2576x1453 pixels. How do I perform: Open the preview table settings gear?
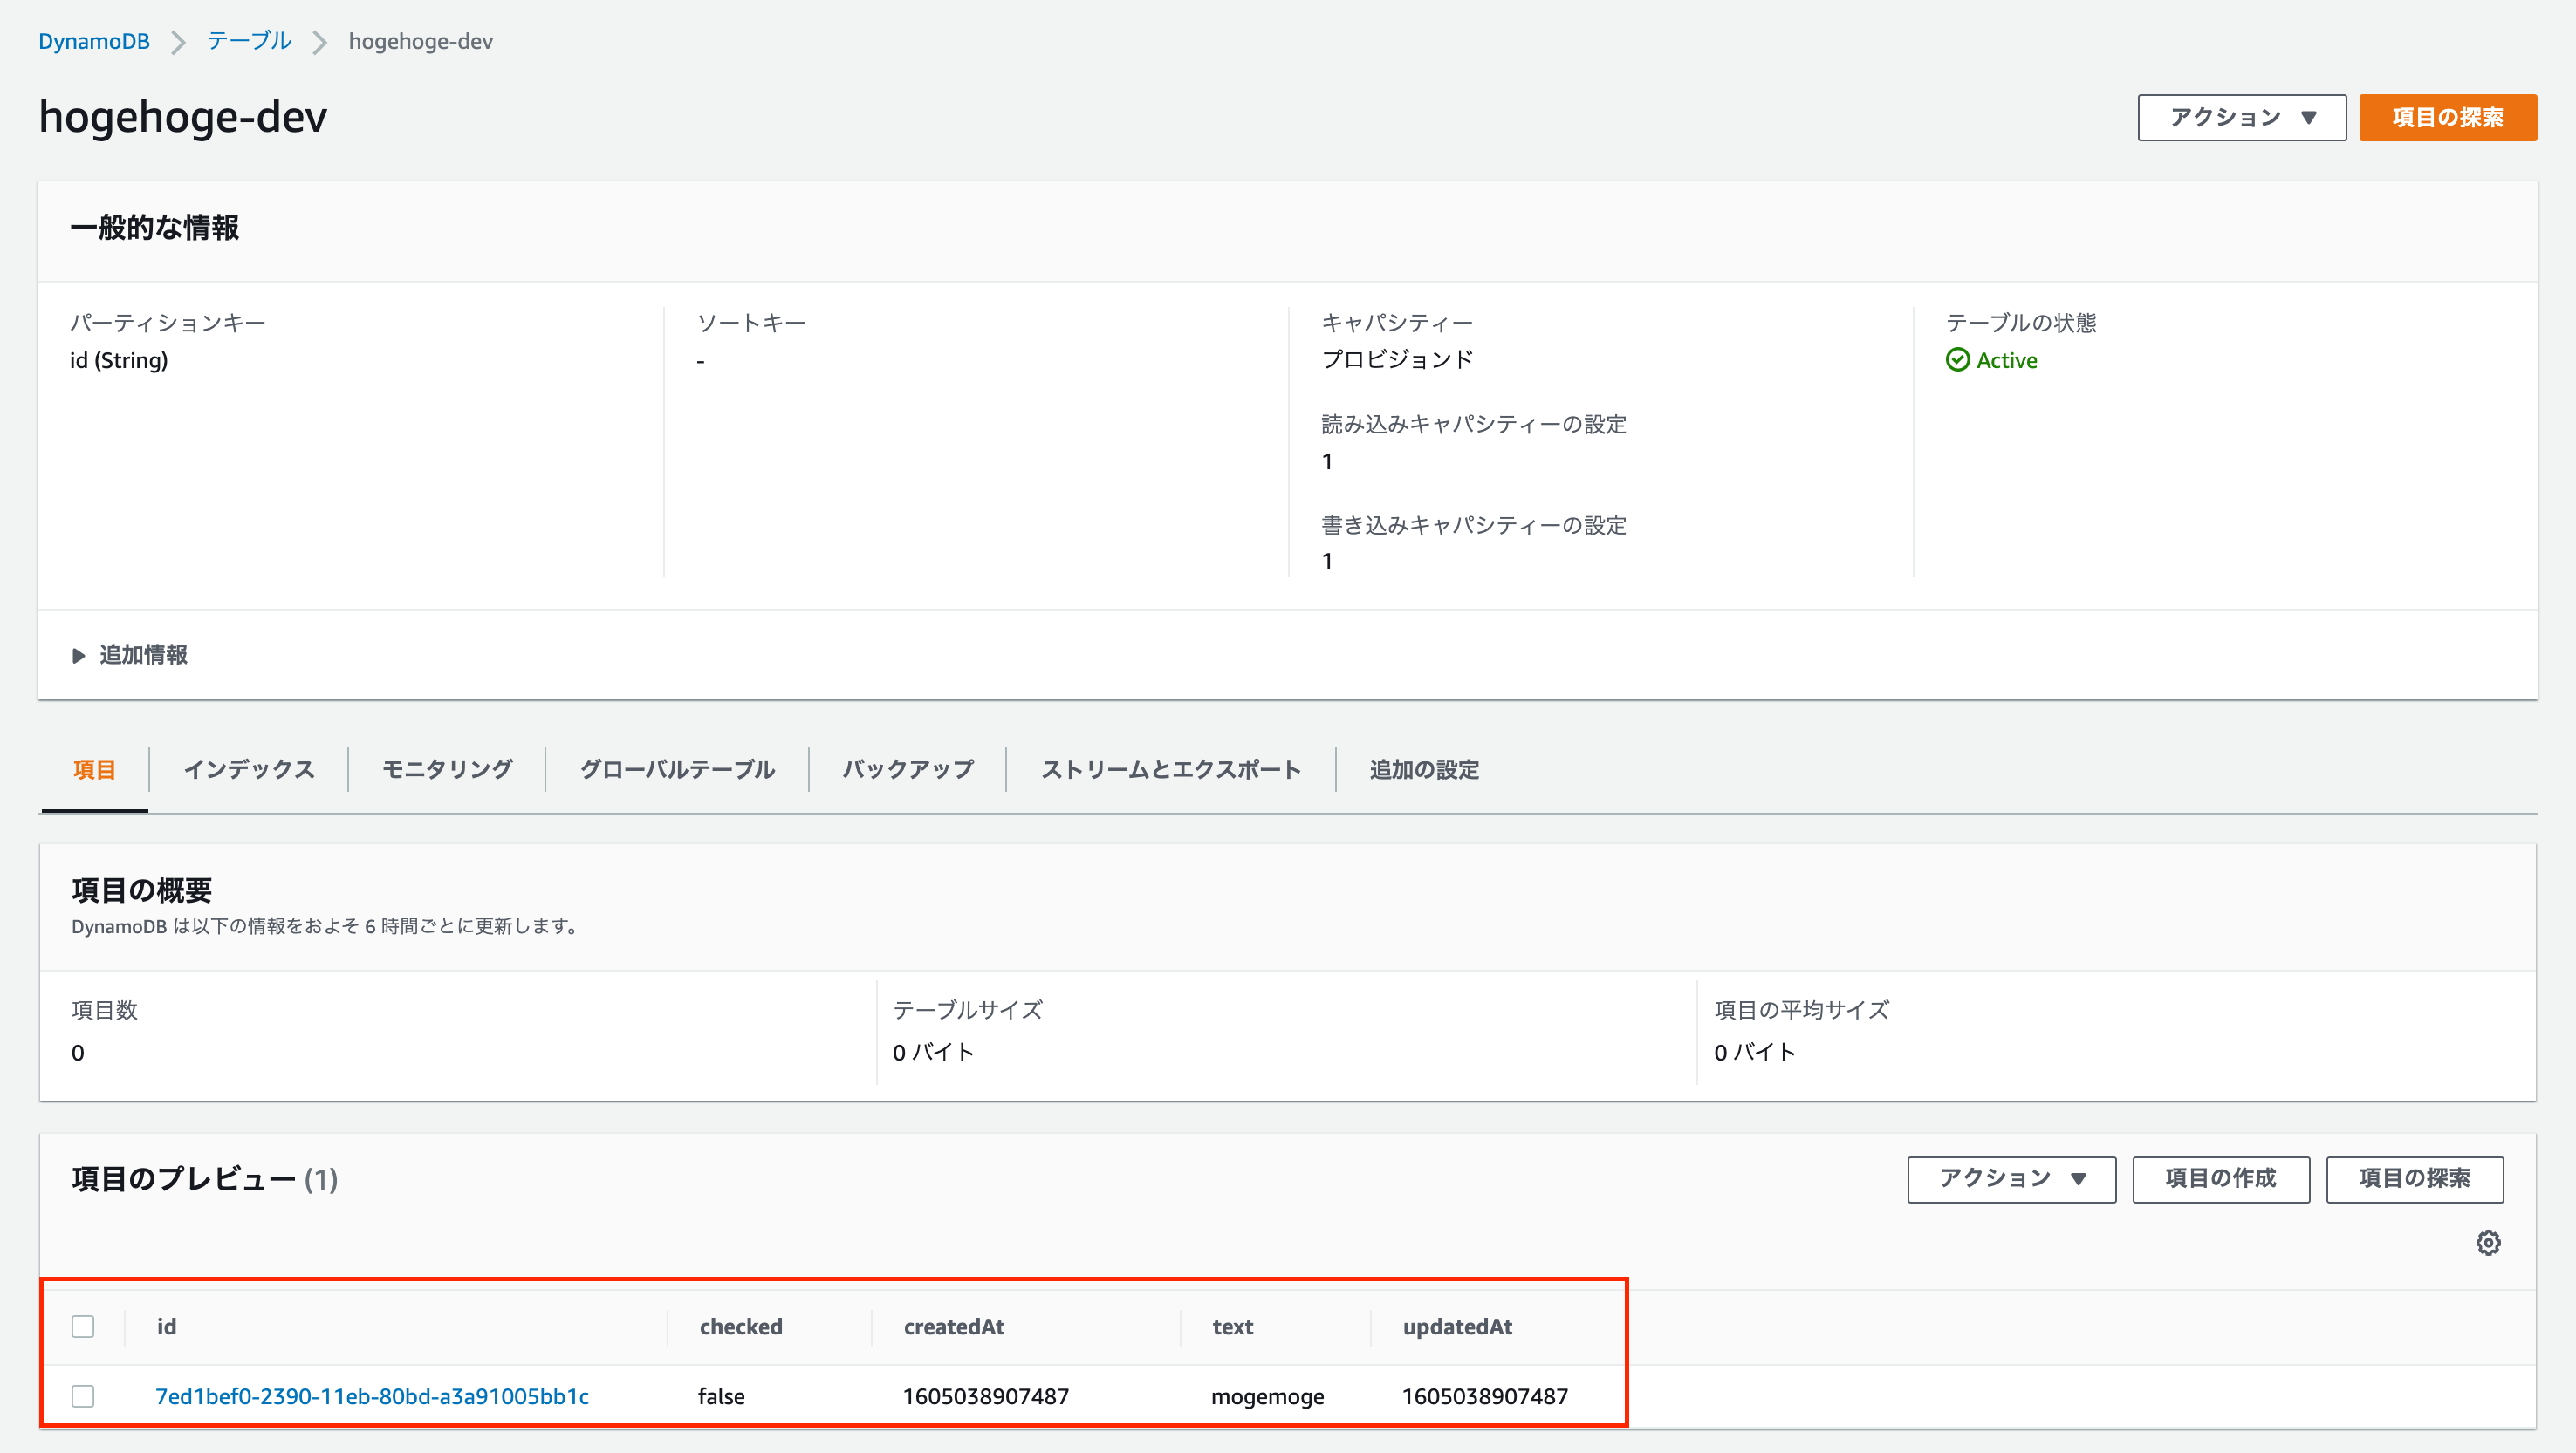(2488, 1242)
